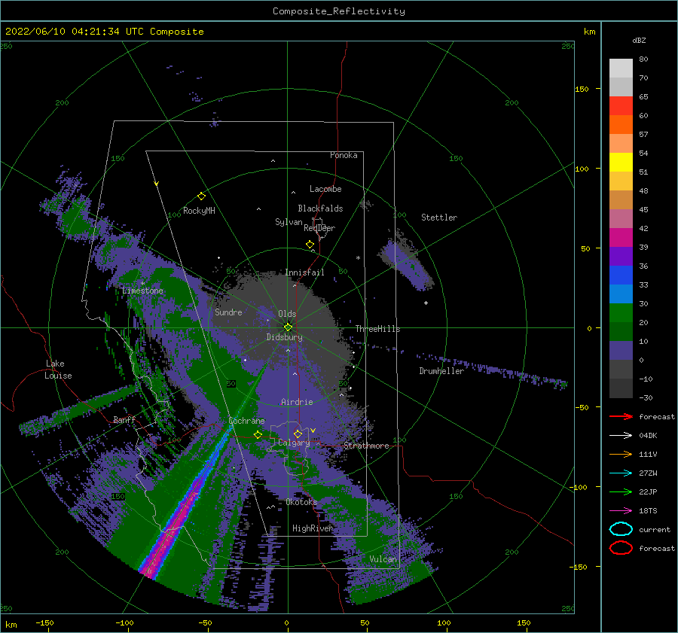Click the Limestone label
The image size is (678, 633).
click(x=142, y=291)
